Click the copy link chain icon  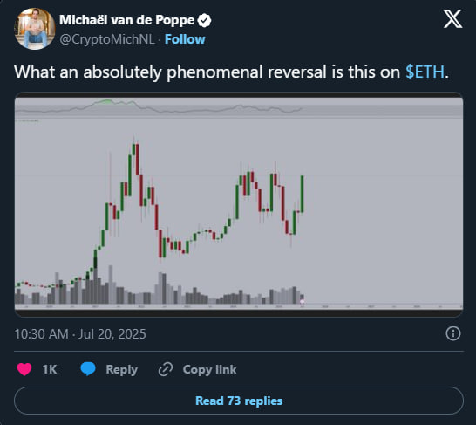point(166,369)
